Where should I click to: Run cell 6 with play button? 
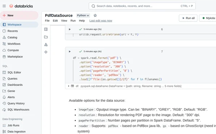coord(70,29)
